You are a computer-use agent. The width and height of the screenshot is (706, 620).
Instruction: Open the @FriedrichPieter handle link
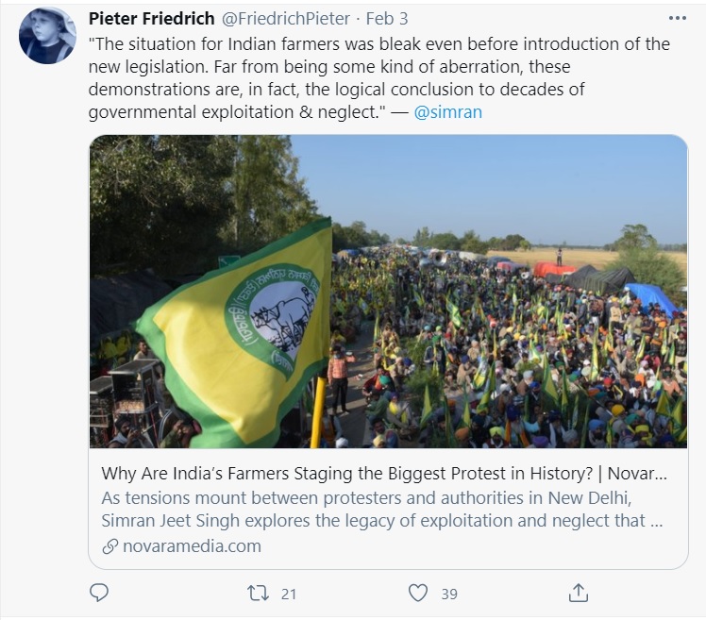pos(285,20)
